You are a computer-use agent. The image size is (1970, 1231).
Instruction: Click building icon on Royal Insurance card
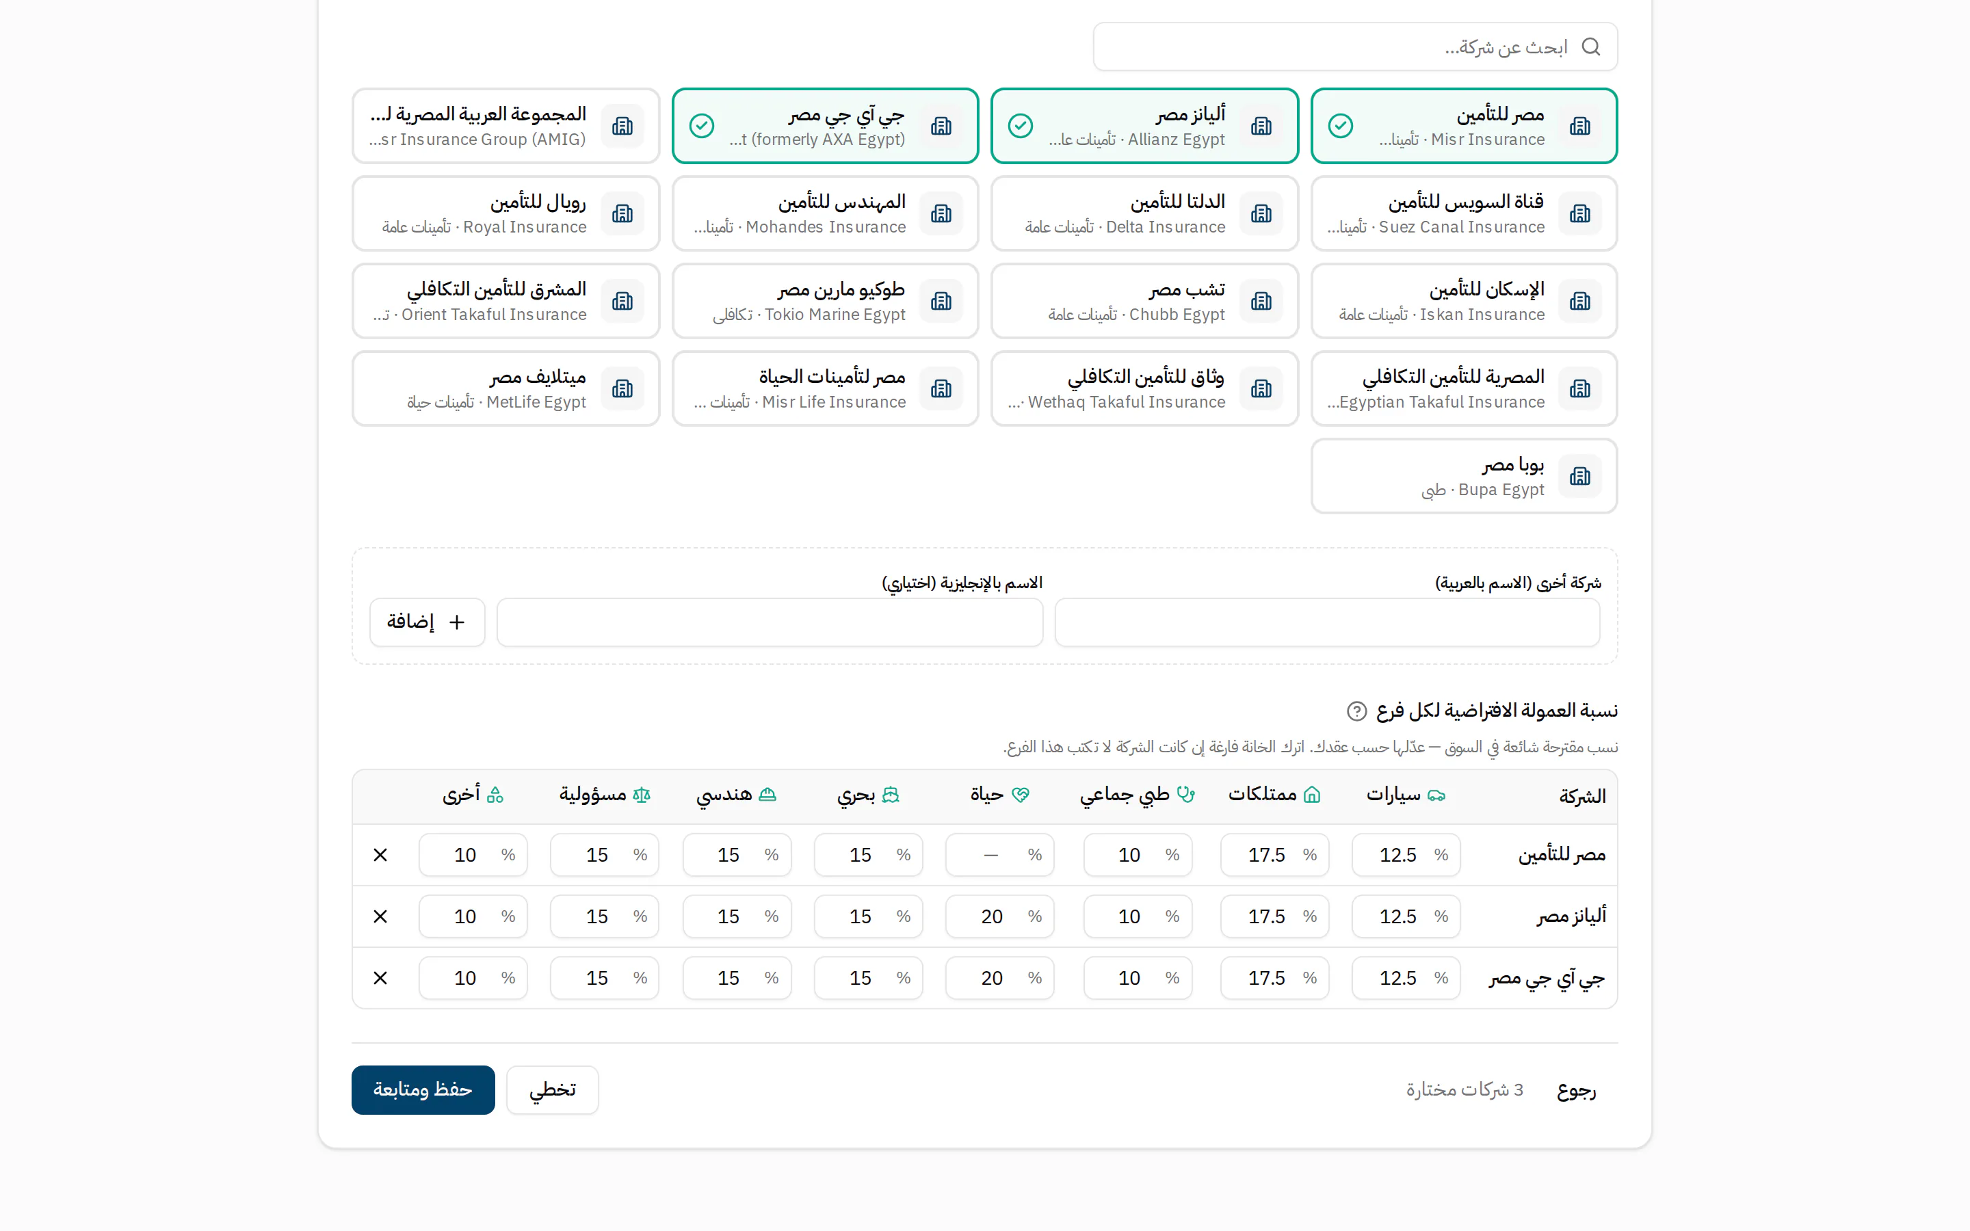622,213
